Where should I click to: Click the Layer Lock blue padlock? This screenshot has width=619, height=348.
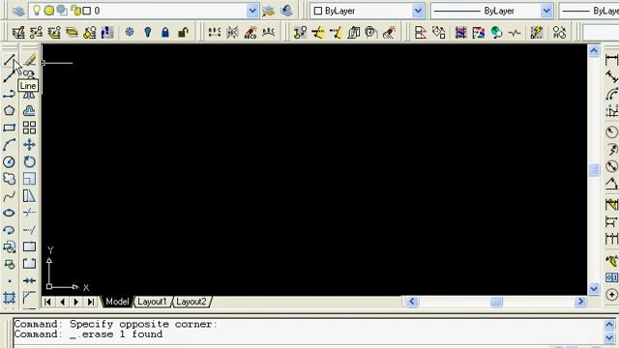click(x=165, y=32)
